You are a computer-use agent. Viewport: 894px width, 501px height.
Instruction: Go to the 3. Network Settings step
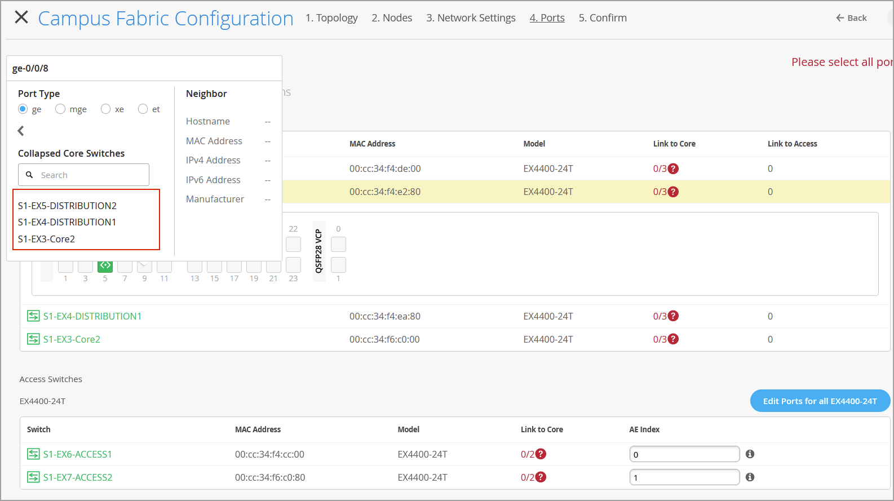[x=471, y=18]
